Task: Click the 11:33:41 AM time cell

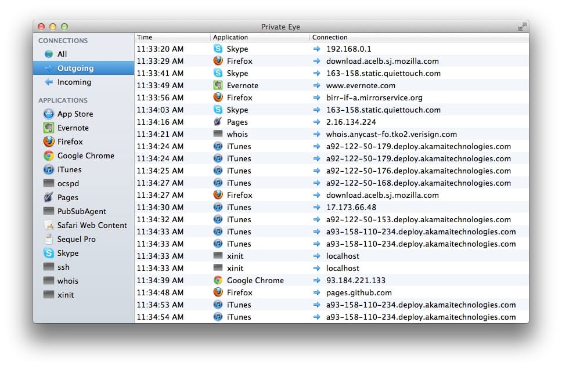Action: [160, 73]
